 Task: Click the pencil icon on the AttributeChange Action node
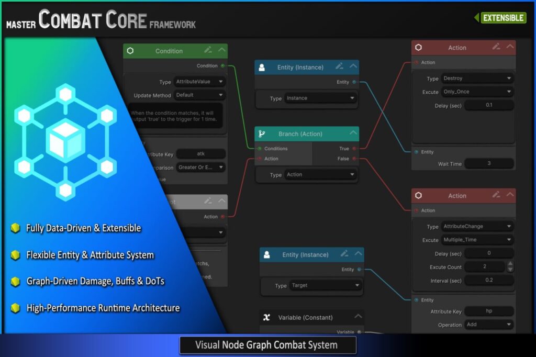coord(496,195)
